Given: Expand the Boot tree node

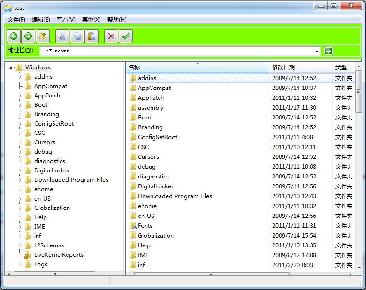Looking at the screenshot, I should click(20, 105).
